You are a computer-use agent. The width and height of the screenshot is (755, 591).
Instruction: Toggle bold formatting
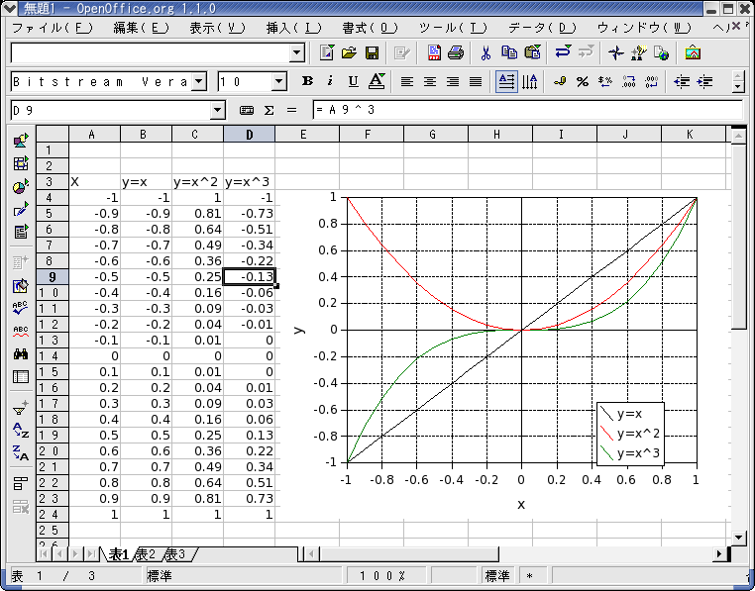[x=307, y=81]
